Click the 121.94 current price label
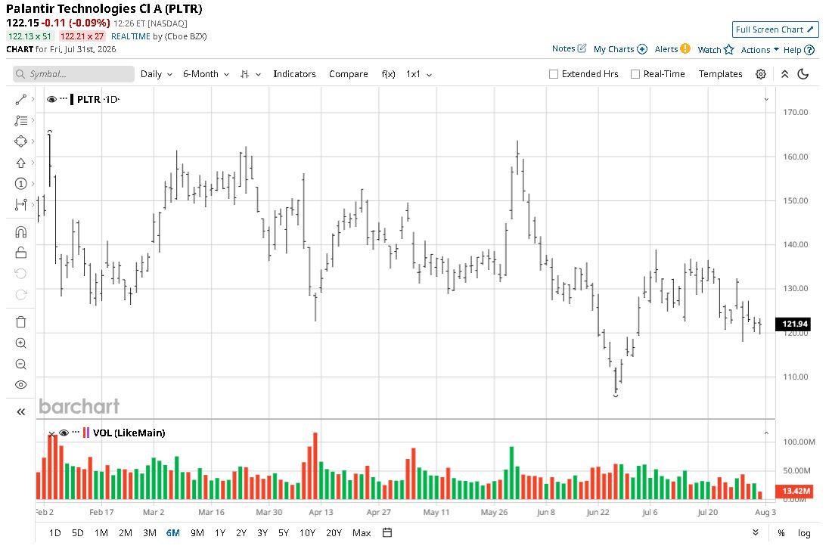This screenshot has width=832, height=546. tap(794, 324)
